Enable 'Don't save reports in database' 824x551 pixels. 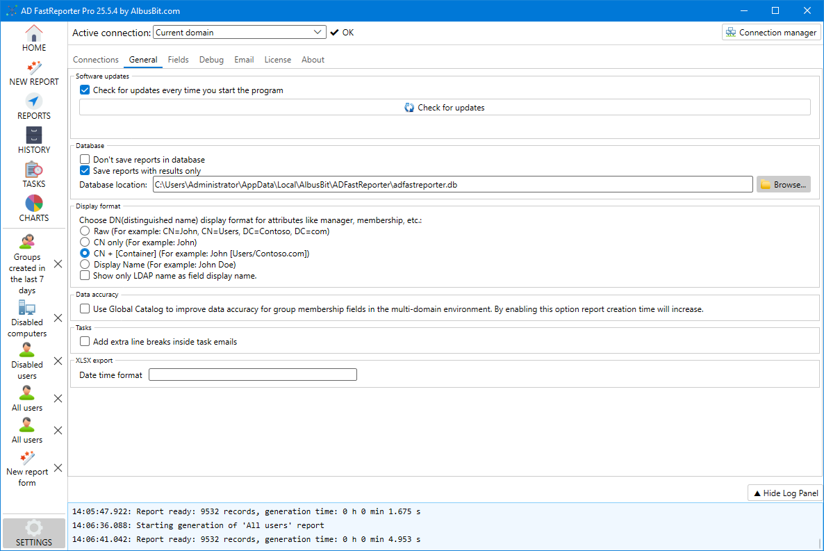click(x=85, y=159)
